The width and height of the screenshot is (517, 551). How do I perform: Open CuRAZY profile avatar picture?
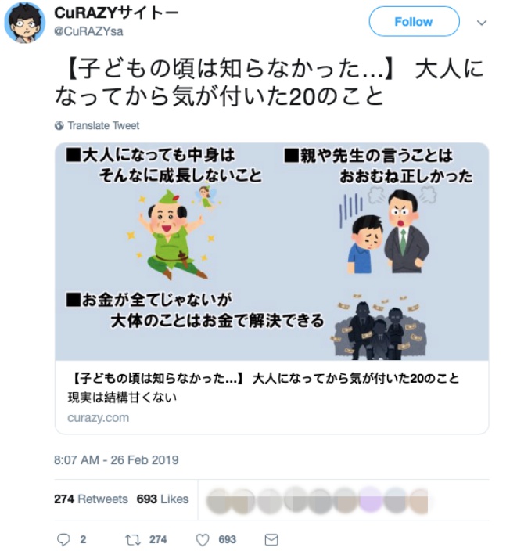(24, 23)
